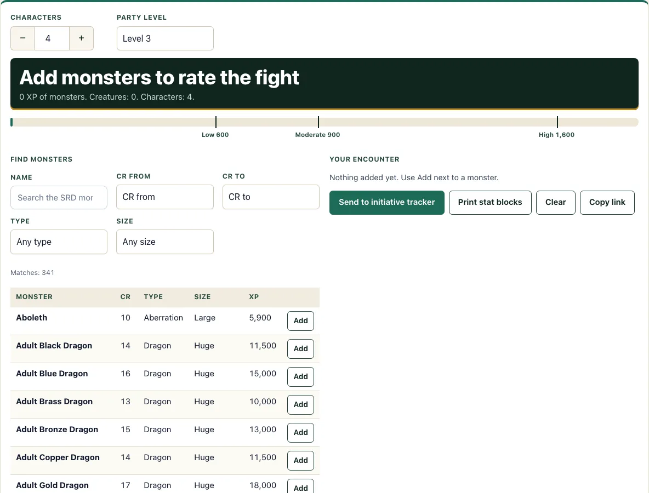Viewport: 649px width, 493px height.
Task: Click the Large size cell
Action: 205,318
